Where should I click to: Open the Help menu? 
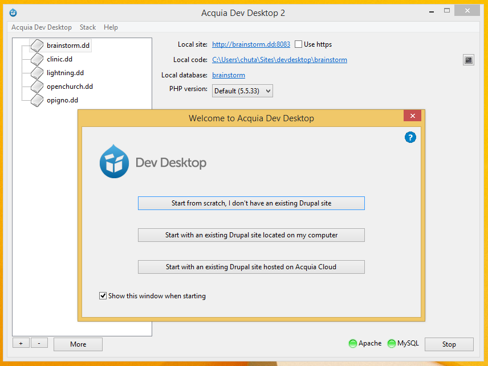(x=111, y=27)
